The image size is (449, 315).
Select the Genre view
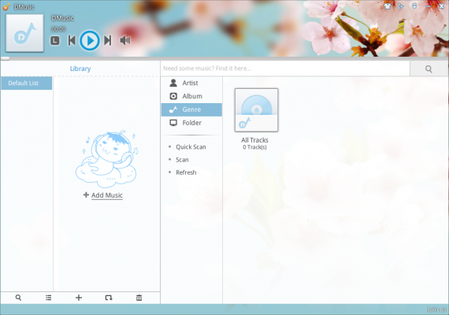191,109
